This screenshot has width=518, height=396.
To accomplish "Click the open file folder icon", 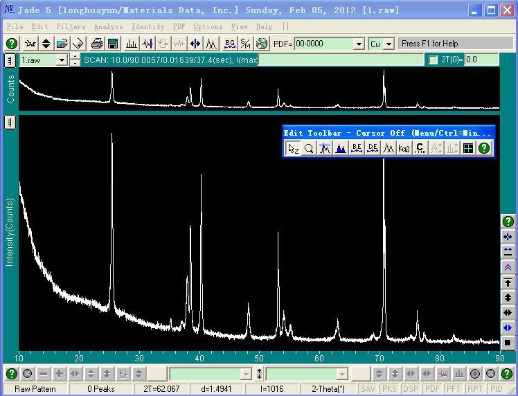I will click(x=62, y=44).
